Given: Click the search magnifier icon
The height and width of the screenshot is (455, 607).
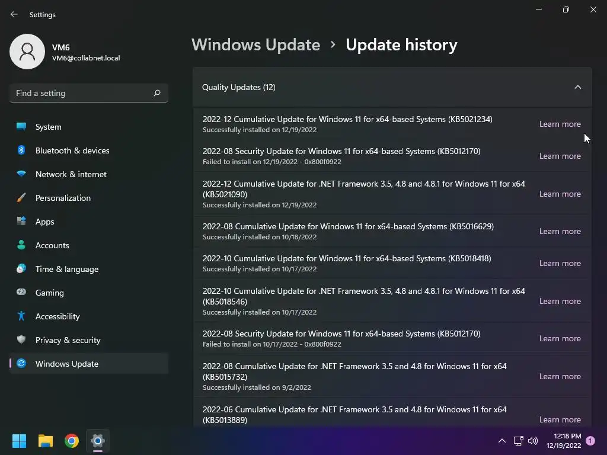Looking at the screenshot, I should (156, 93).
